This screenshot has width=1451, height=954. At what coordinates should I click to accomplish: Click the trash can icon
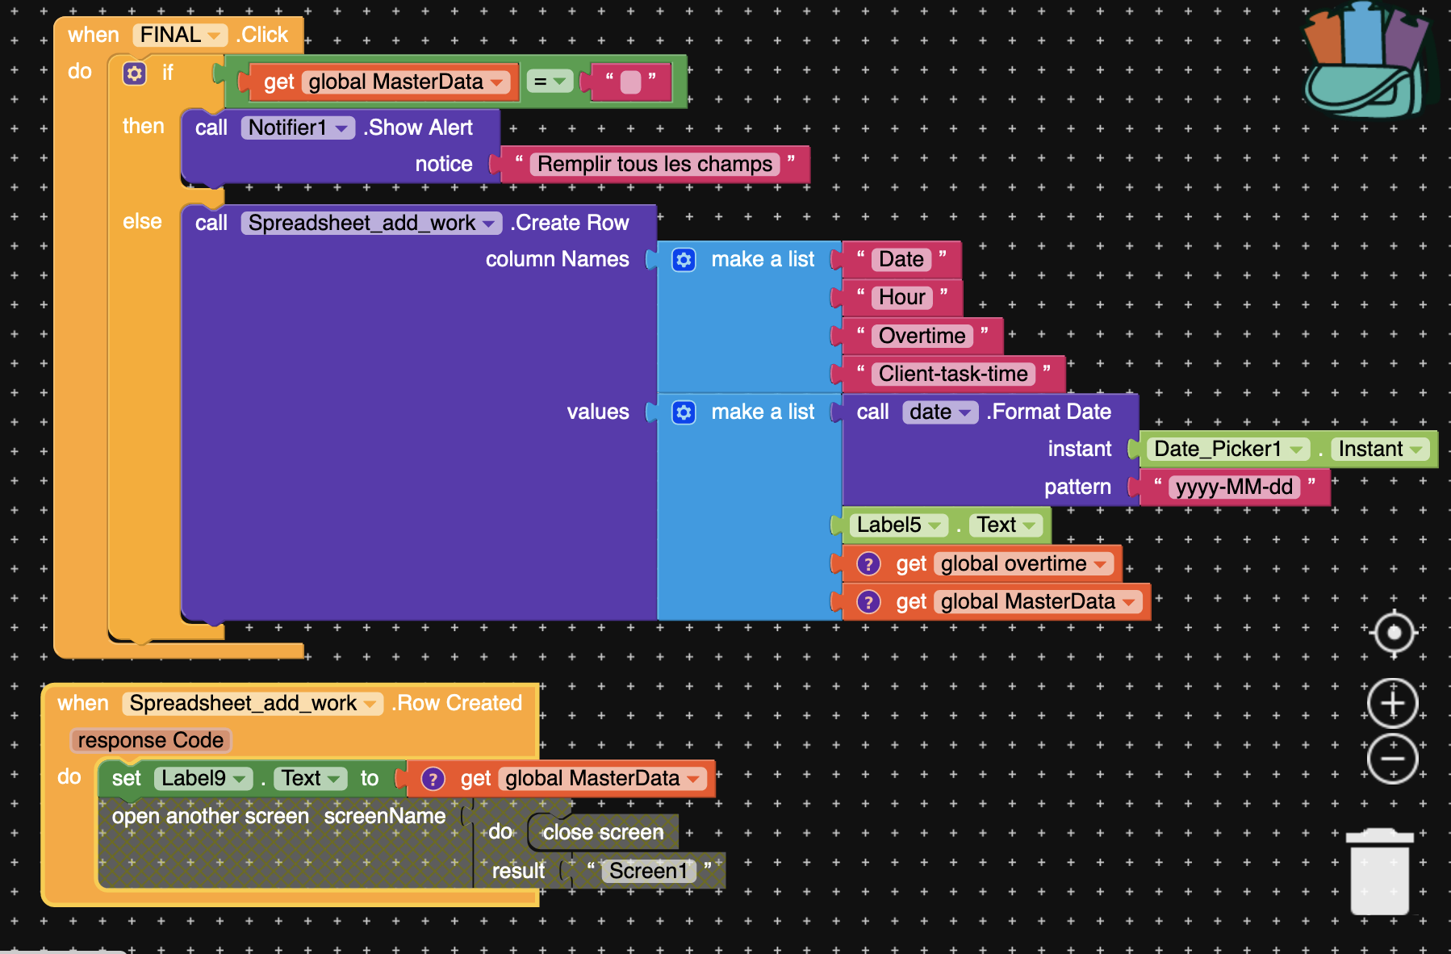1380,872
